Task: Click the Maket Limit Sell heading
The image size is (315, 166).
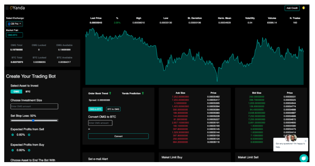Action: point(248,158)
